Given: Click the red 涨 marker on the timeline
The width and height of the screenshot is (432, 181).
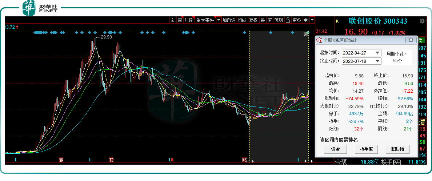Looking at the screenshot, I should pyautogui.click(x=61, y=160).
